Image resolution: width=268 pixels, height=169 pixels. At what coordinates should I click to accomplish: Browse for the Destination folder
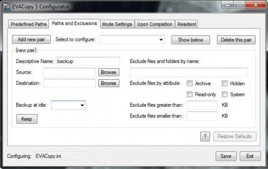(109, 83)
